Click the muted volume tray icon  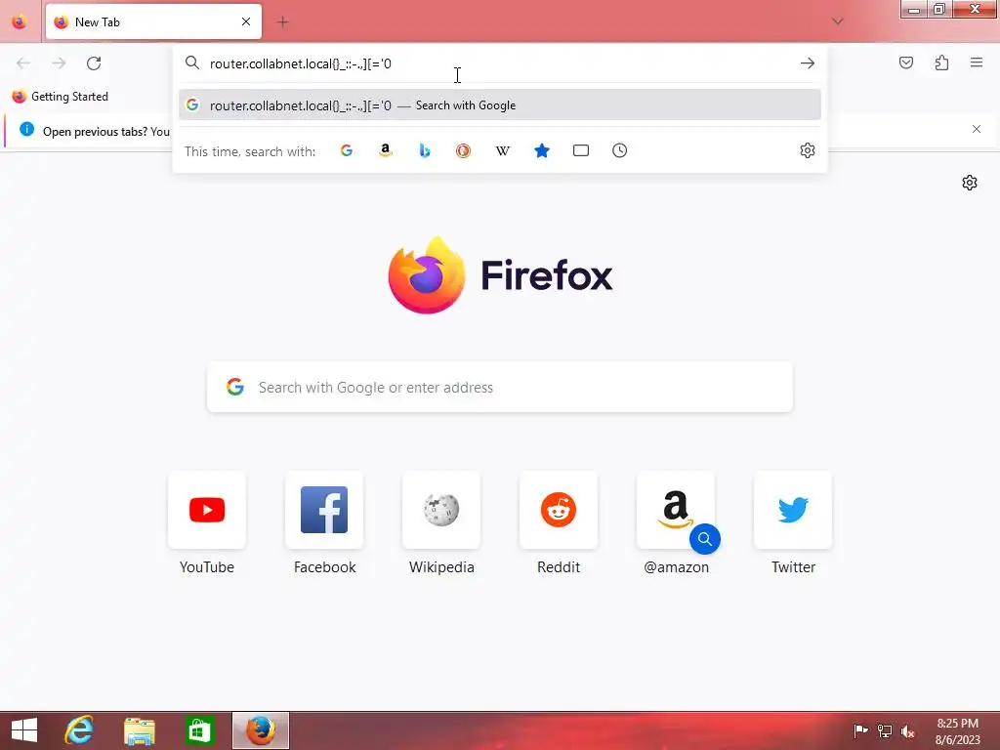tap(907, 731)
